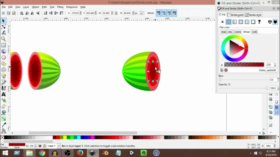
Task: Select the Node editing tool
Action: pyautogui.click(x=3, y=27)
